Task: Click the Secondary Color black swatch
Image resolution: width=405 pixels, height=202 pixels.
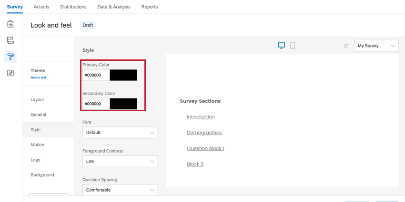Action: [x=123, y=104]
